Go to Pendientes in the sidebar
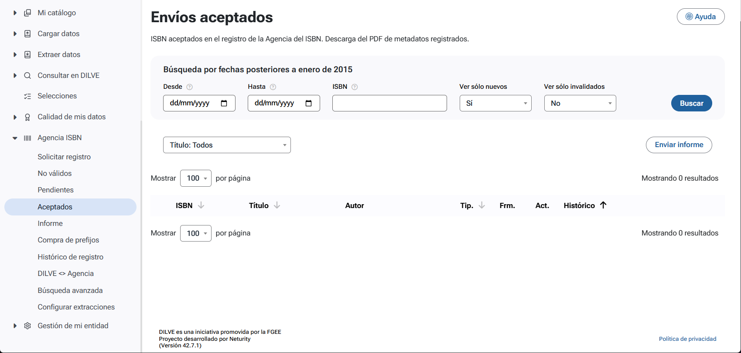Screen dimensions: 741x353 (55, 190)
